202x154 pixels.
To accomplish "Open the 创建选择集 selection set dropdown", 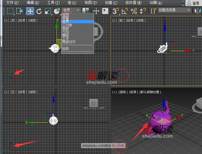I will 175,10.
